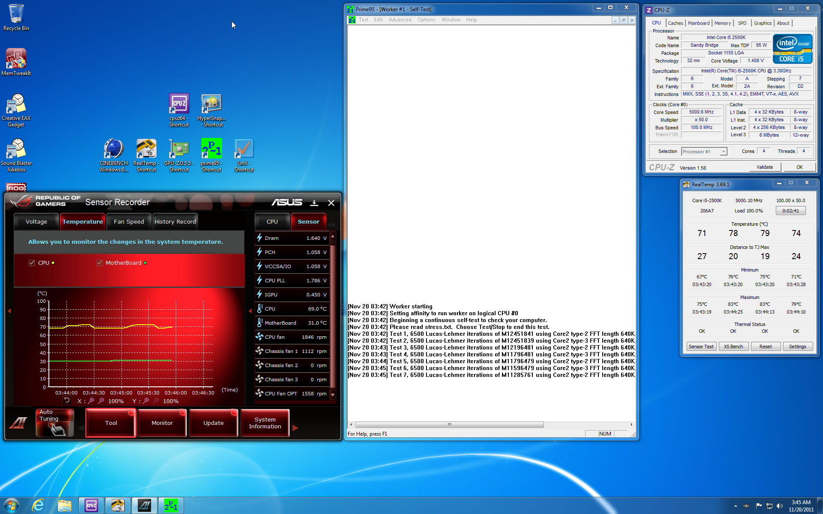Open the Mainboard tab in CPU-Z
This screenshot has width=823, height=514.
click(699, 23)
